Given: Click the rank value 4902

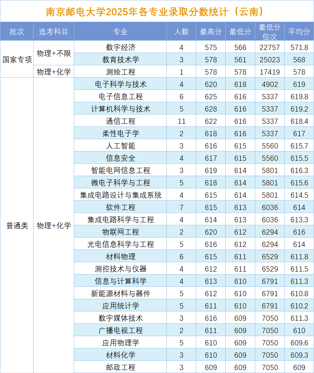Looking at the screenshot, I should 270,84.
